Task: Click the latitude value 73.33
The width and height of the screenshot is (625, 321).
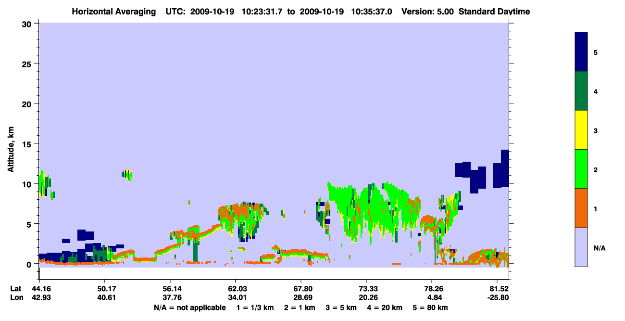Action: click(366, 289)
